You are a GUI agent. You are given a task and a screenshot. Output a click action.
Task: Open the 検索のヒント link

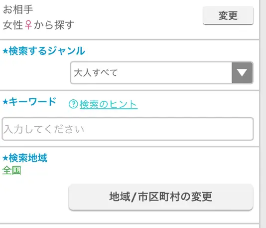(x=109, y=104)
